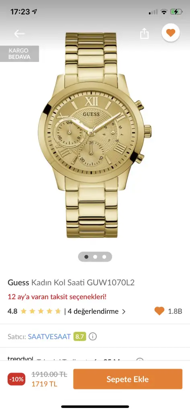Viewport: 190px width, 412px height.
Task: Tap the 1.8B favorites heart icon
Action: (159, 311)
